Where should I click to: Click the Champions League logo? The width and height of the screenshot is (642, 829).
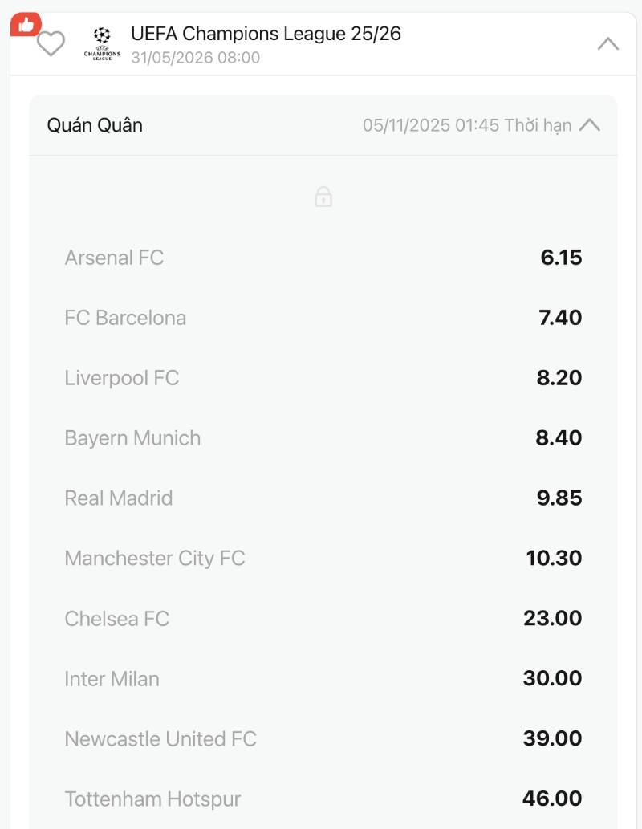[102, 43]
